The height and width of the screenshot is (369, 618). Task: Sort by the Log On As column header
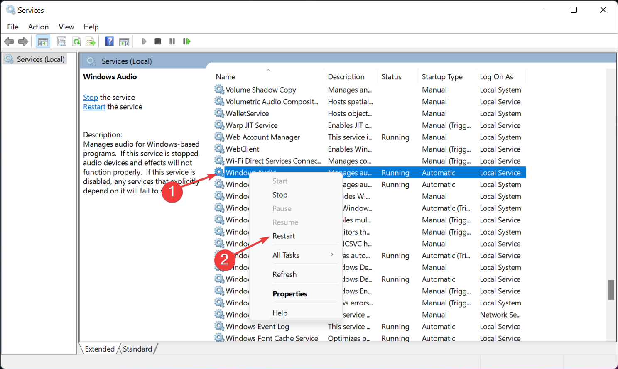pyautogui.click(x=500, y=77)
